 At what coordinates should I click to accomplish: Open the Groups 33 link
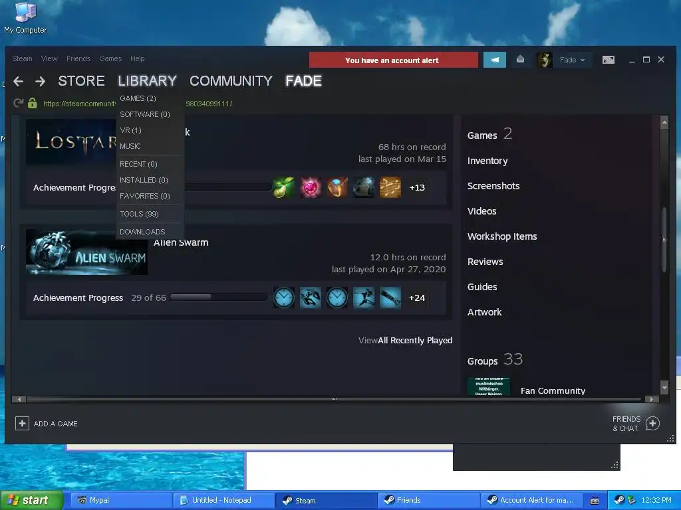click(x=495, y=359)
